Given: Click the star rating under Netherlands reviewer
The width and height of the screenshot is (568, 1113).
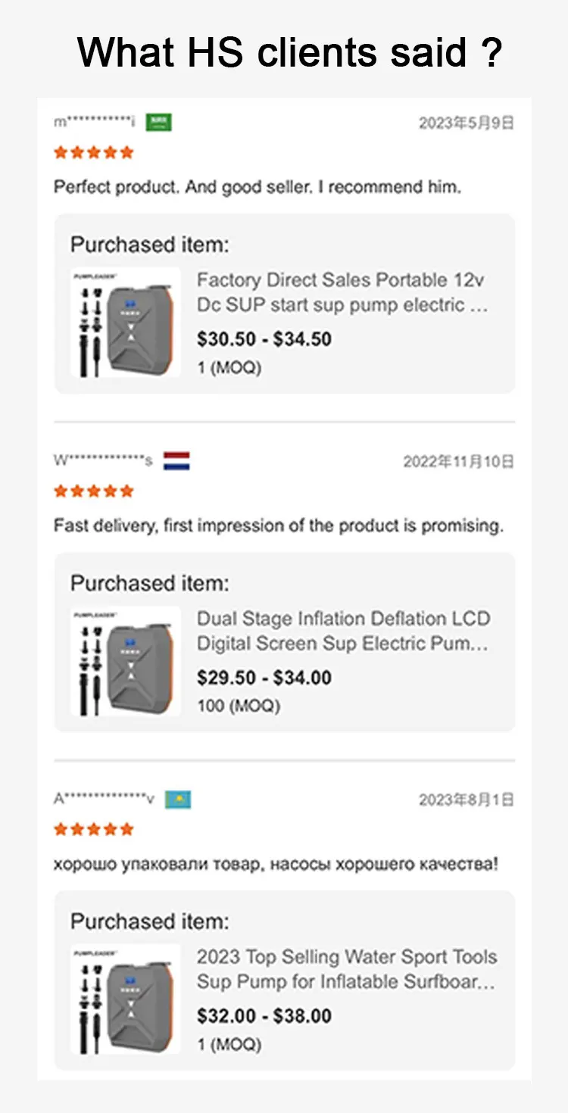Looking at the screenshot, I should point(94,491).
